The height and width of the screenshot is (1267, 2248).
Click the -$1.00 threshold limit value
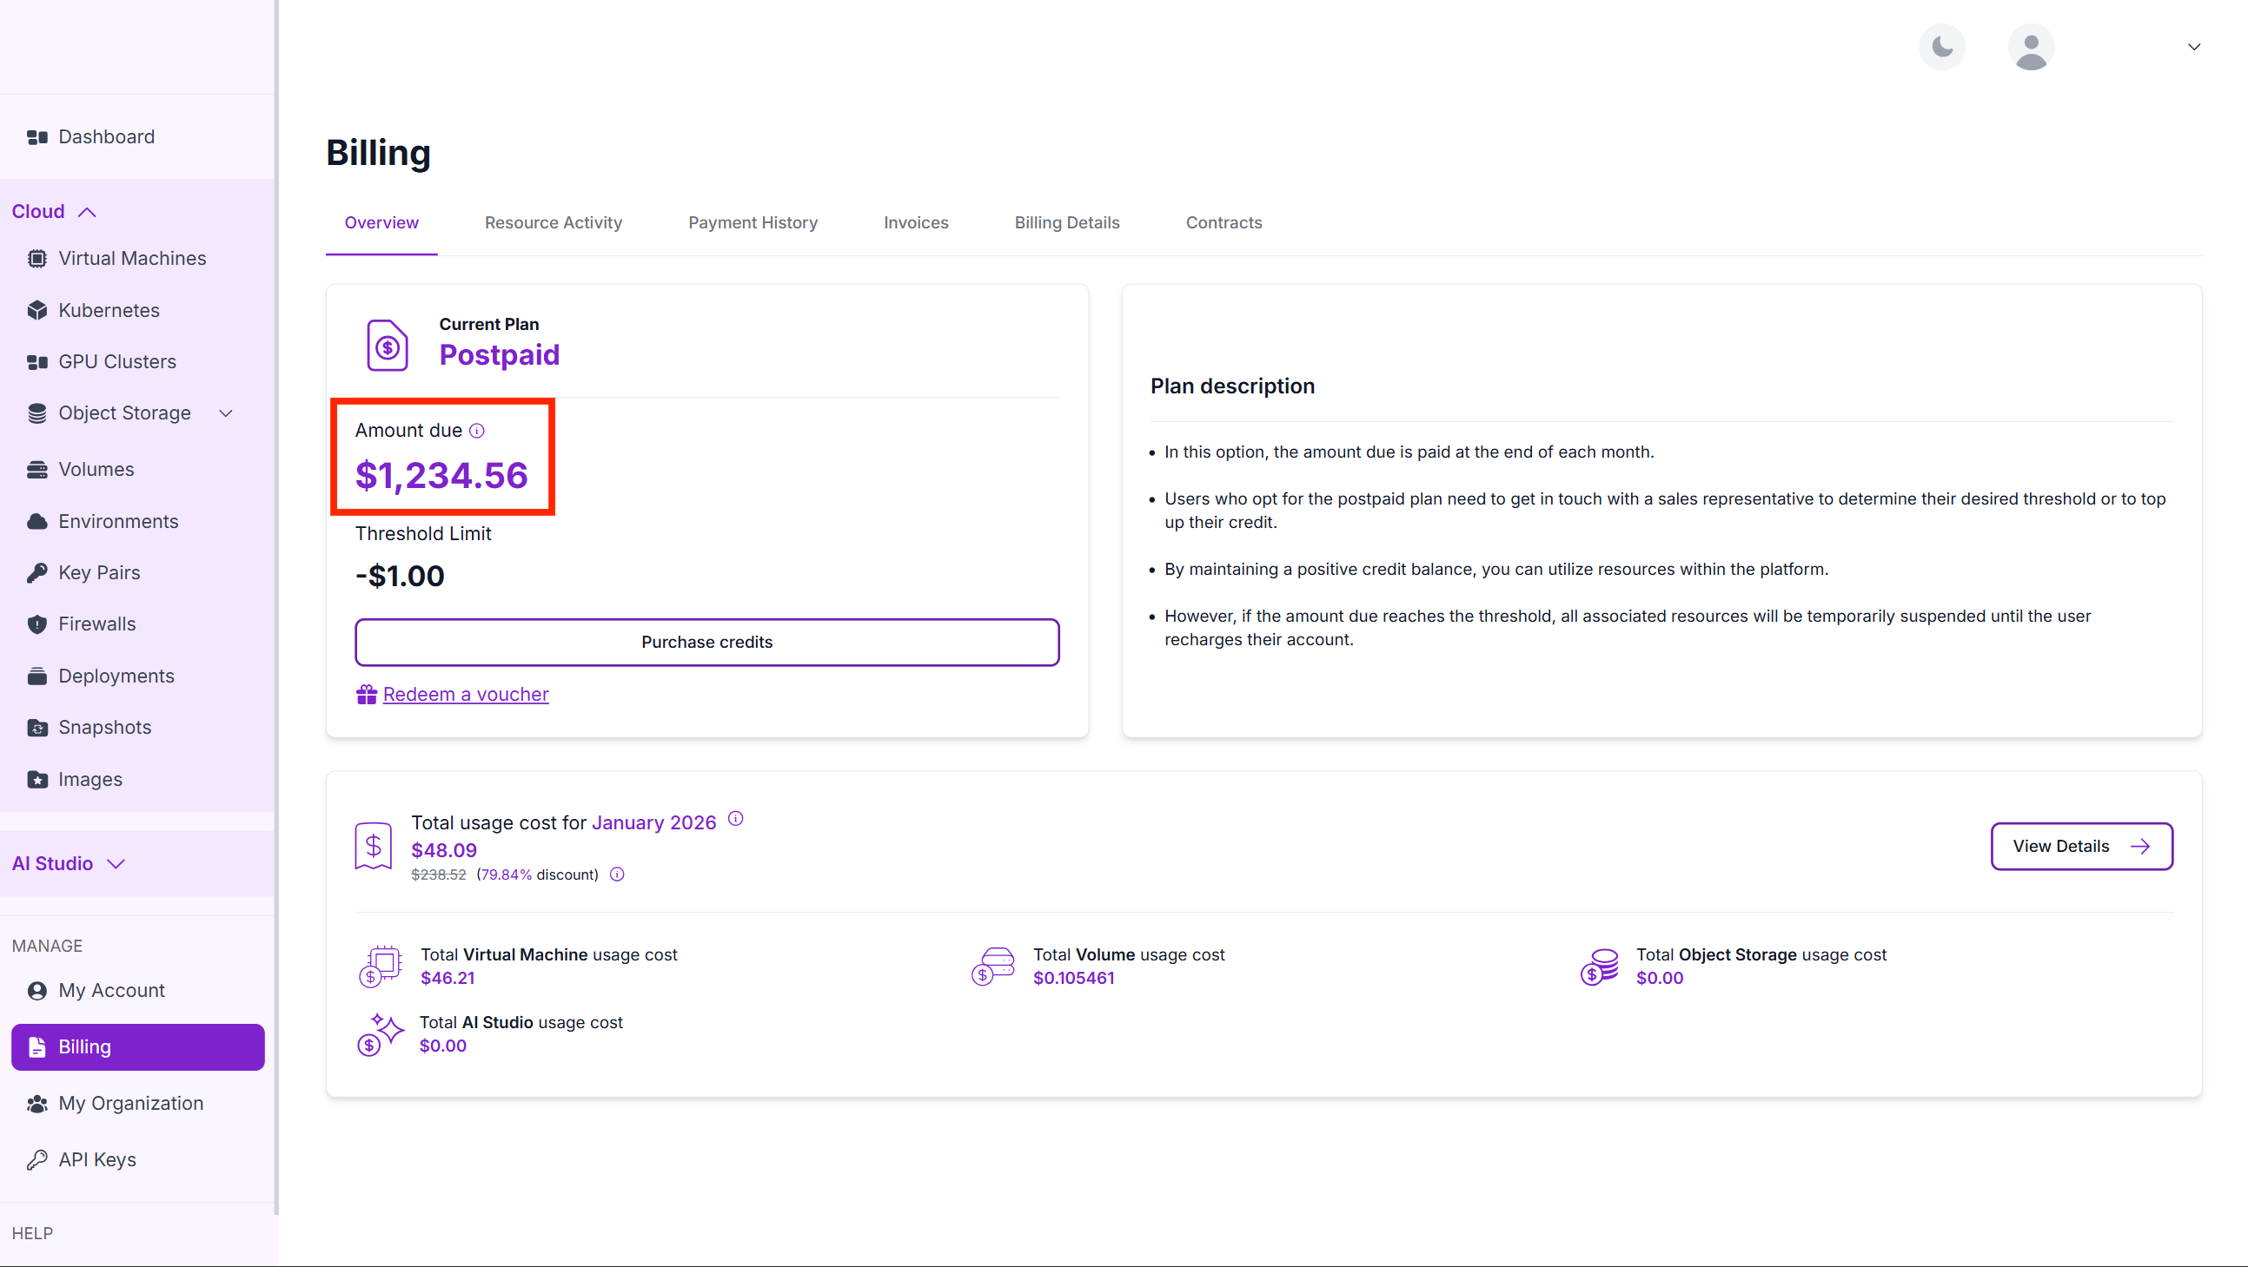(400, 577)
